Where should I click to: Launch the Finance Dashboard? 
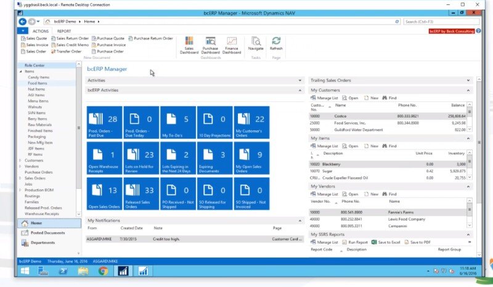click(232, 44)
